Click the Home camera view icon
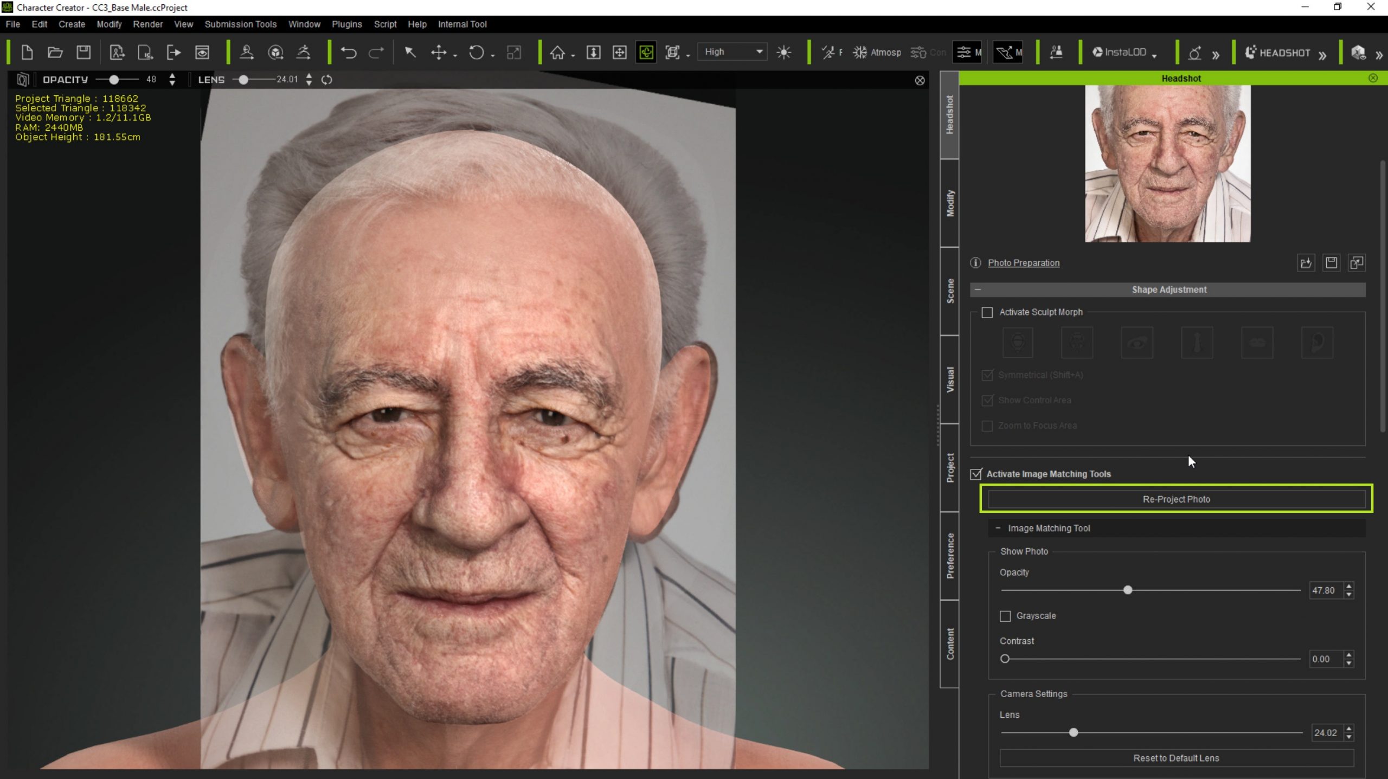Viewport: 1388px width, 779px height. pos(557,53)
